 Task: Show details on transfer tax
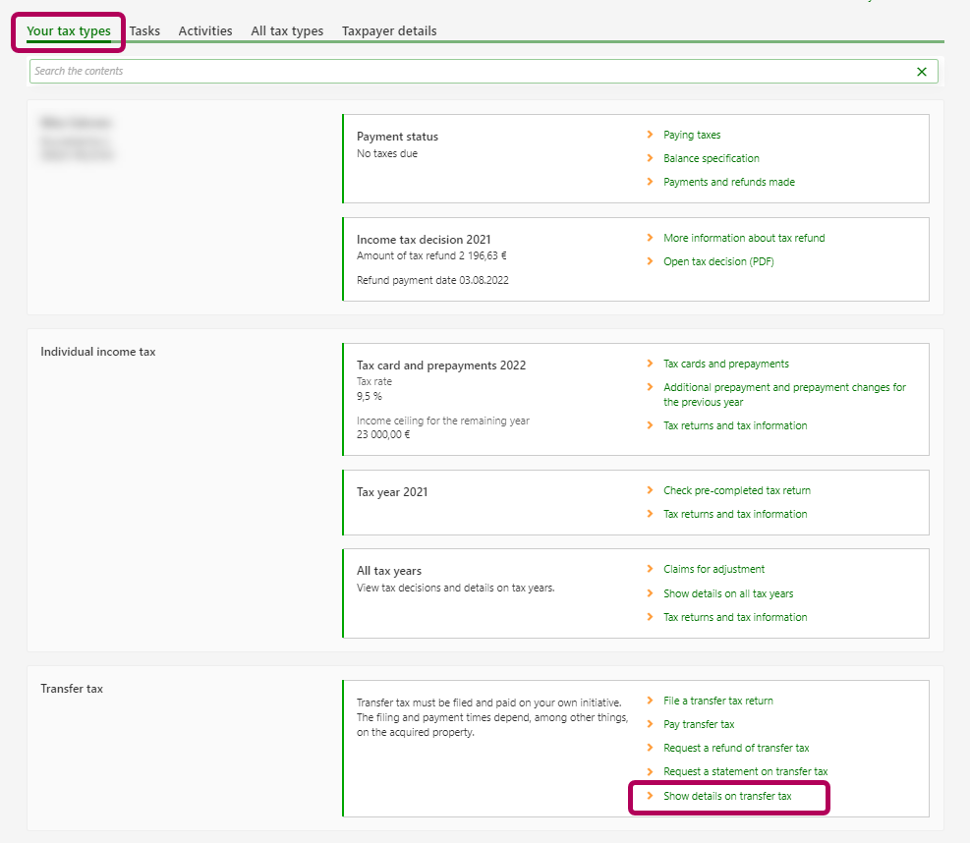tap(726, 796)
